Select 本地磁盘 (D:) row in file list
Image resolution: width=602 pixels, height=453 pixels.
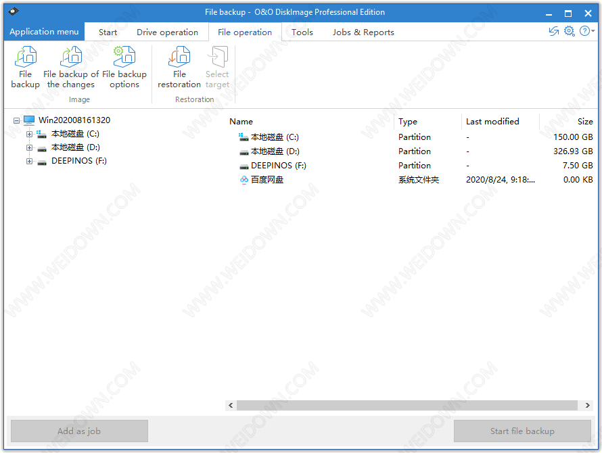click(x=411, y=151)
